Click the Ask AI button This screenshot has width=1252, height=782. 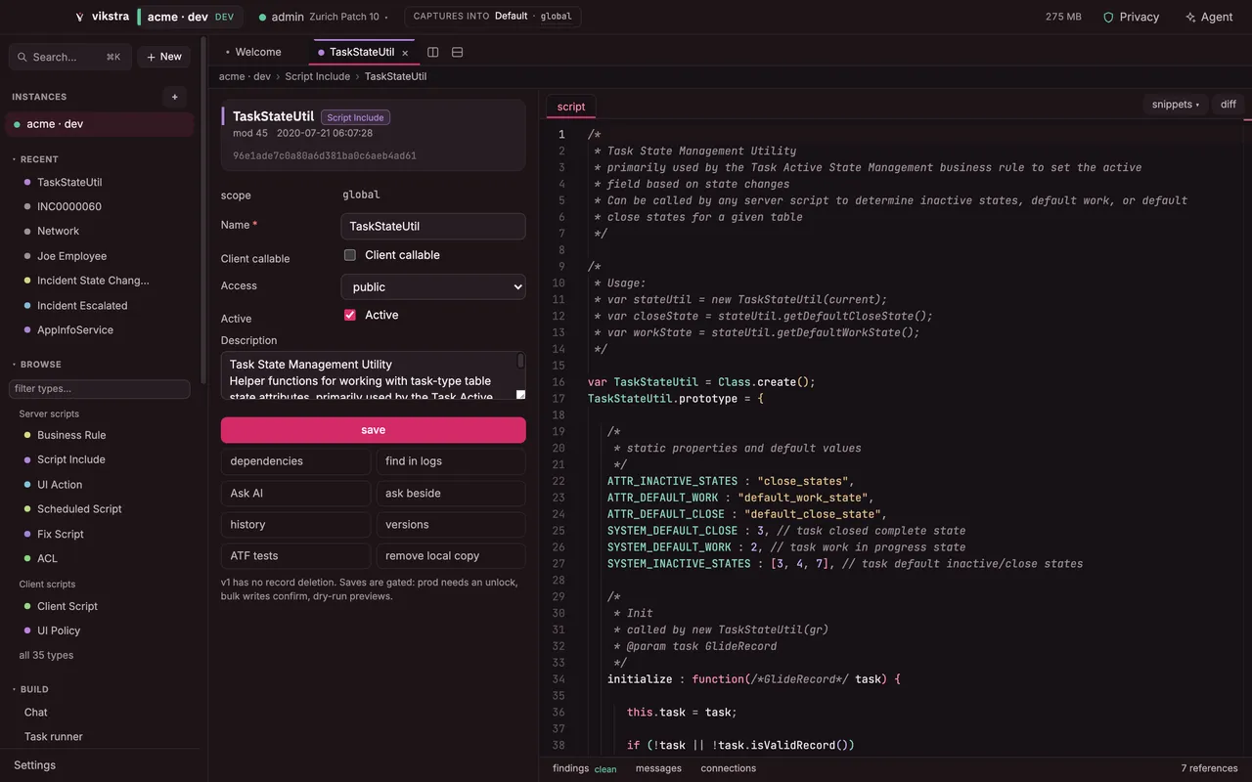[295, 494]
